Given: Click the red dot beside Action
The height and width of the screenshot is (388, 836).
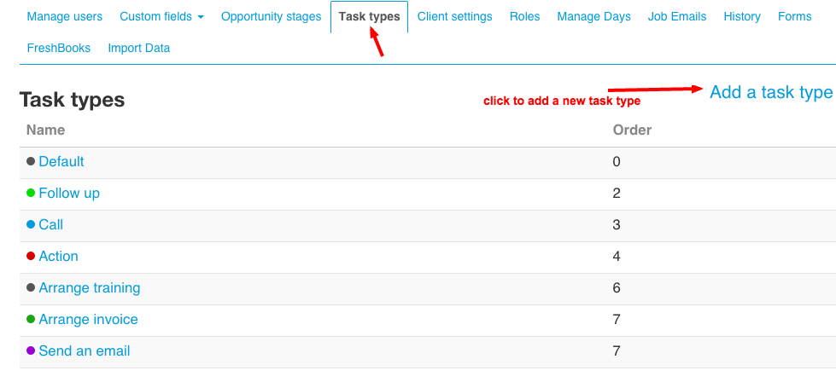Looking at the screenshot, I should click(x=31, y=257).
